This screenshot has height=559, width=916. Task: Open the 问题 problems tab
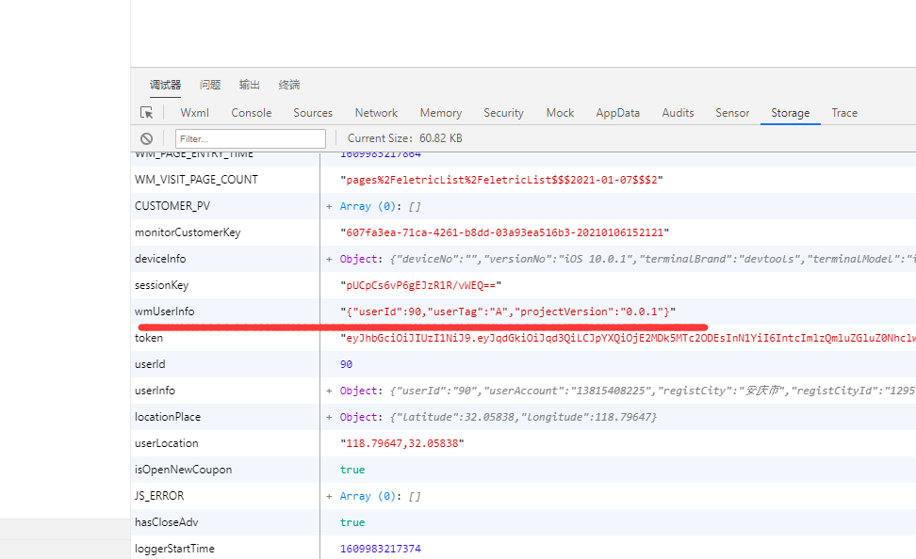(x=210, y=85)
